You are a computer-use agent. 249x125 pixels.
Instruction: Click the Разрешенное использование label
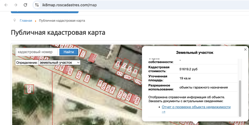click(x=161, y=87)
